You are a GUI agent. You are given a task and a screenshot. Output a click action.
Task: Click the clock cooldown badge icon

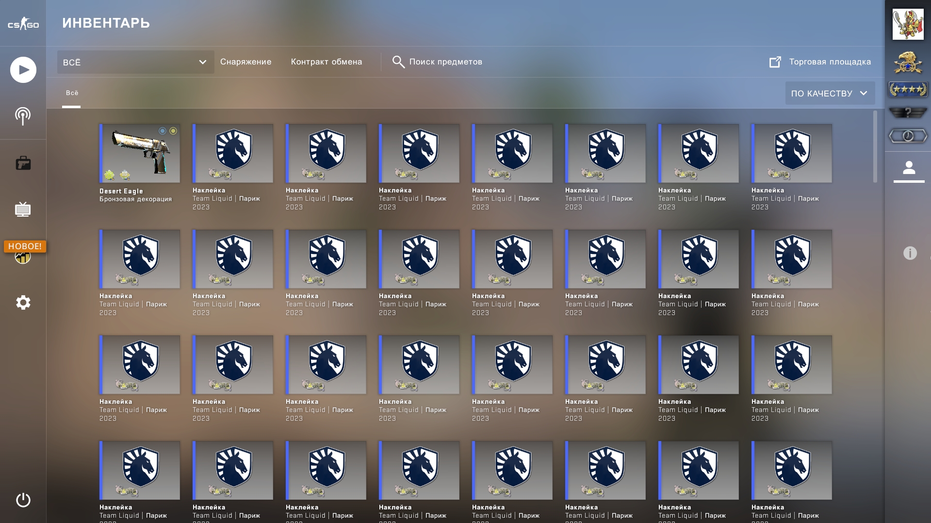click(x=908, y=136)
